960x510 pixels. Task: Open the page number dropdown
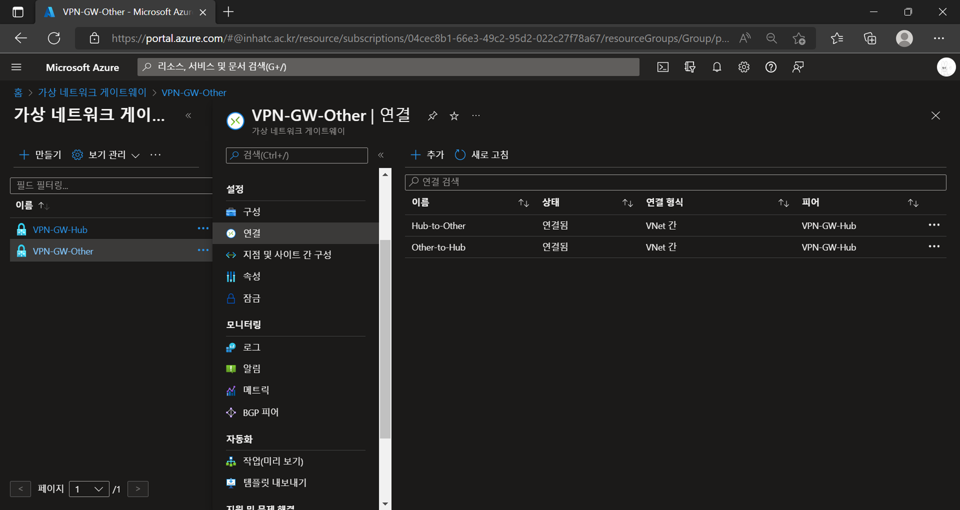coord(89,489)
